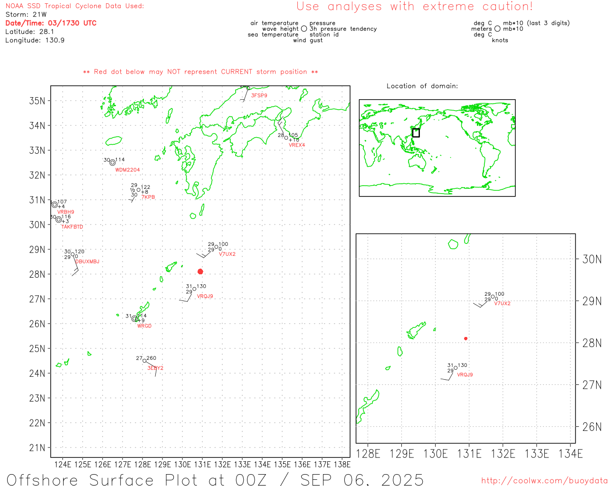Click 'wave height' legend text

point(280,29)
